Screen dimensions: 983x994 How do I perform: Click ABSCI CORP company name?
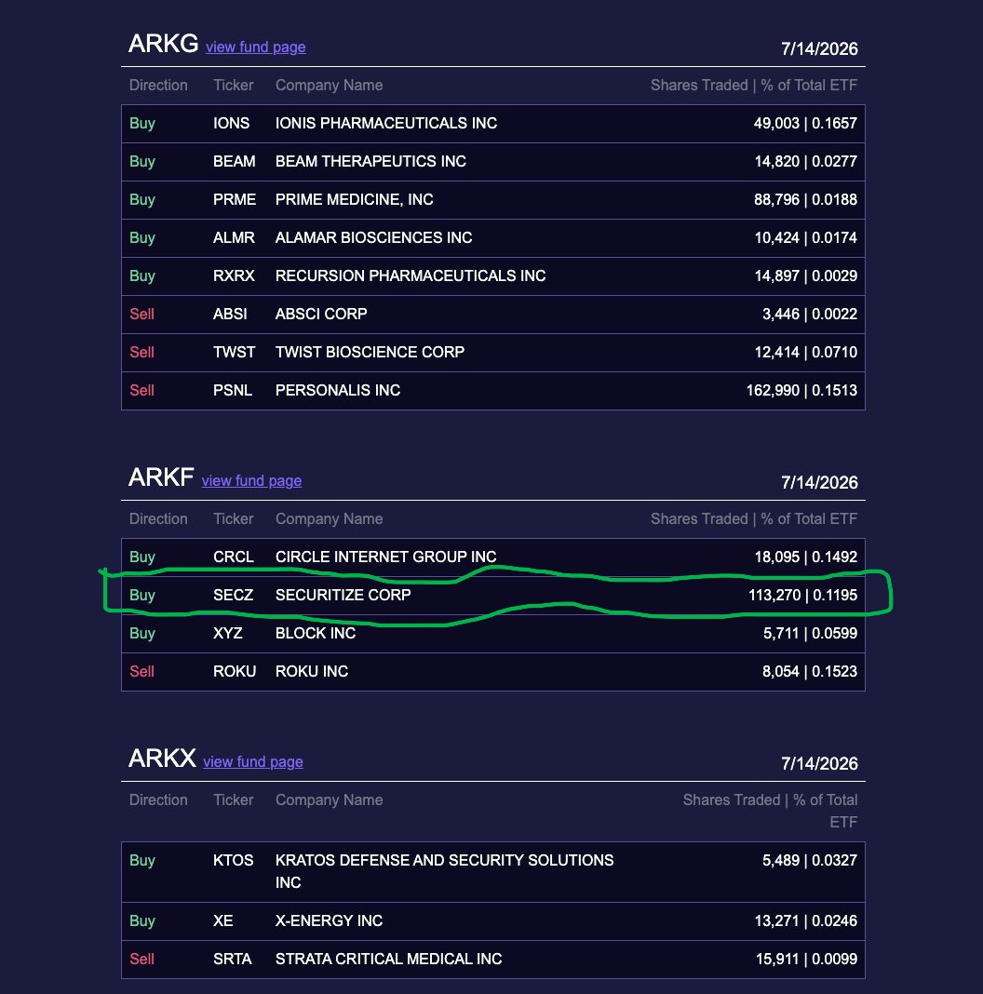click(321, 314)
